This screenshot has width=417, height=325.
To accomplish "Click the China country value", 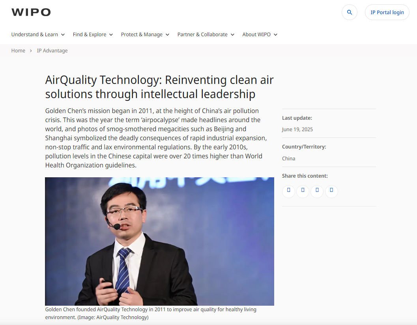I will tap(288, 158).
